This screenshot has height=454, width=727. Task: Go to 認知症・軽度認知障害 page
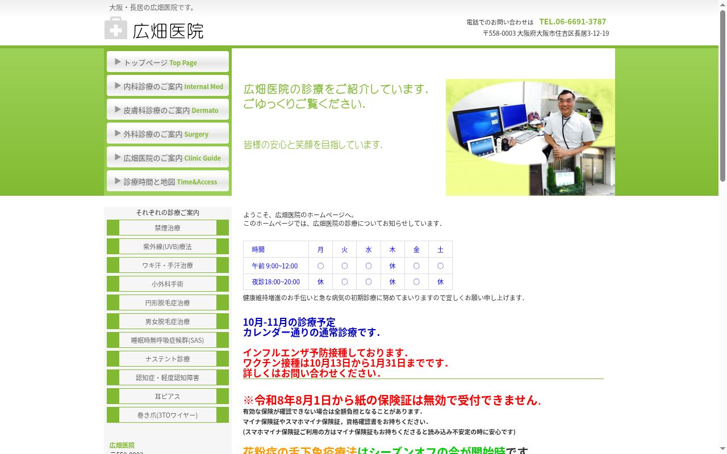click(168, 377)
